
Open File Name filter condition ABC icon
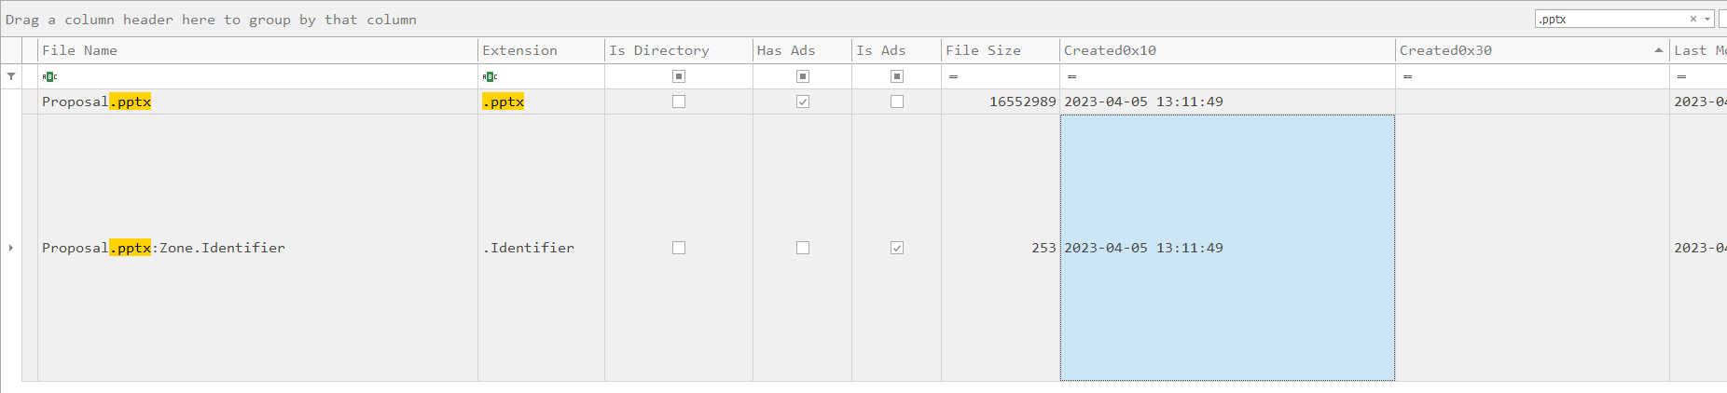(49, 76)
